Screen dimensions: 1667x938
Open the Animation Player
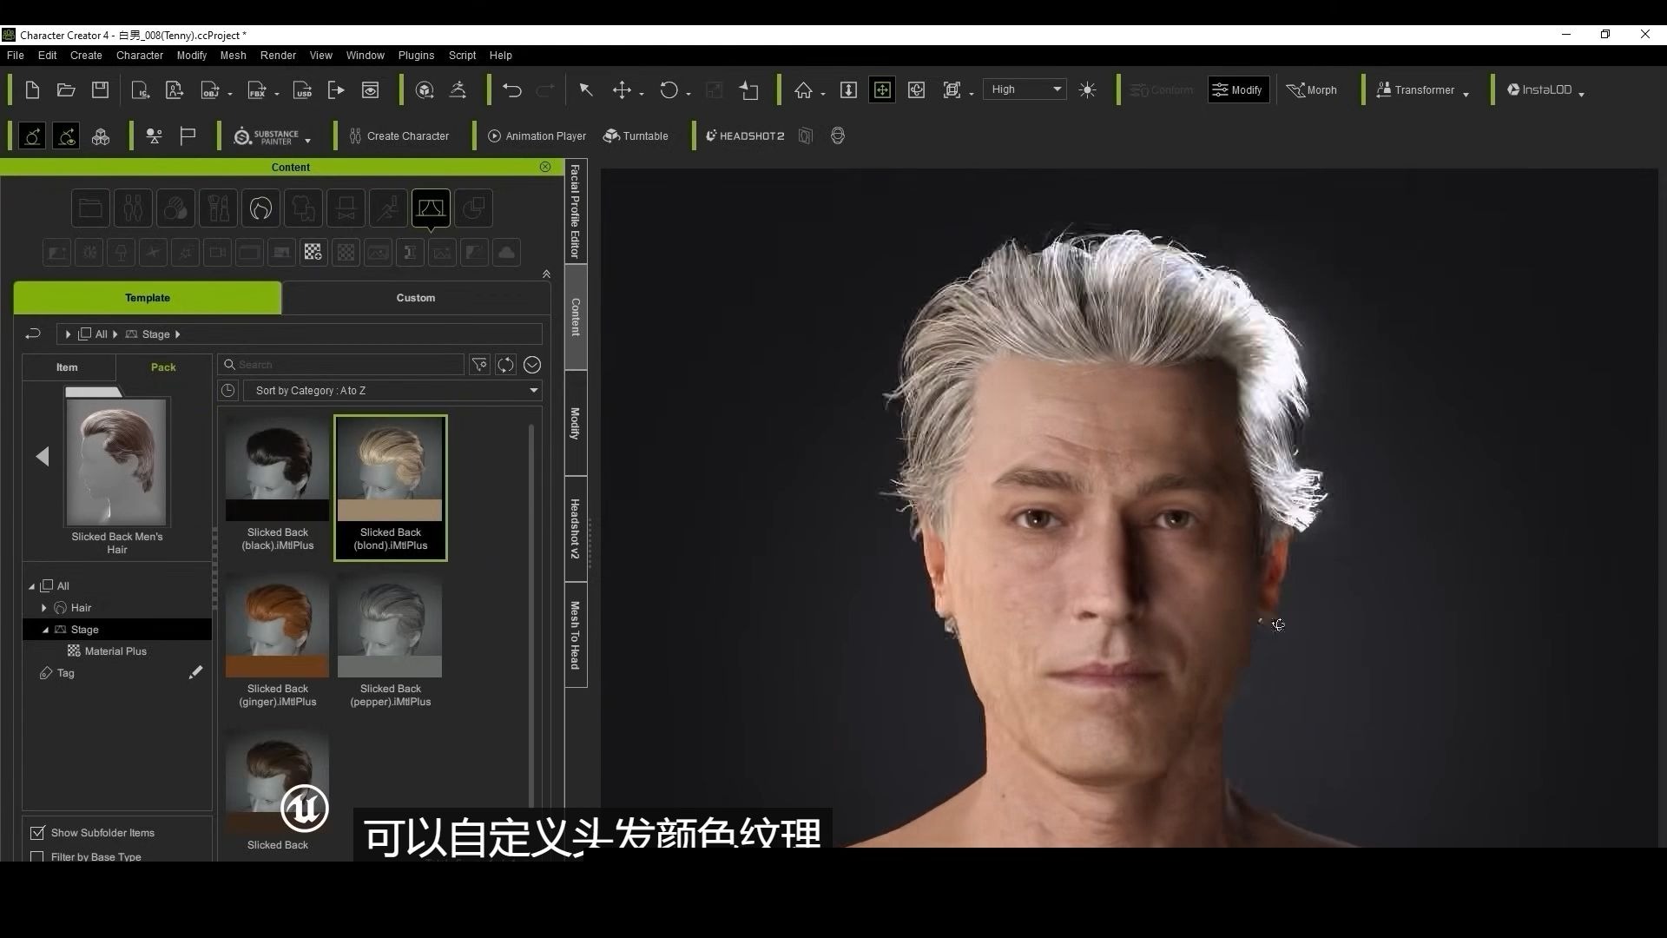point(537,135)
